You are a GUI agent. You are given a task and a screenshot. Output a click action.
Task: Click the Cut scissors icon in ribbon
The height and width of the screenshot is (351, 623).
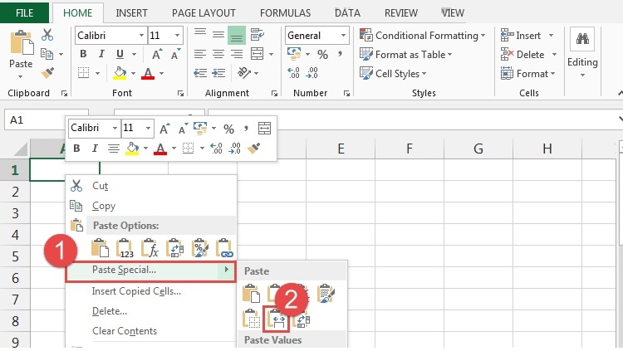[x=47, y=35]
